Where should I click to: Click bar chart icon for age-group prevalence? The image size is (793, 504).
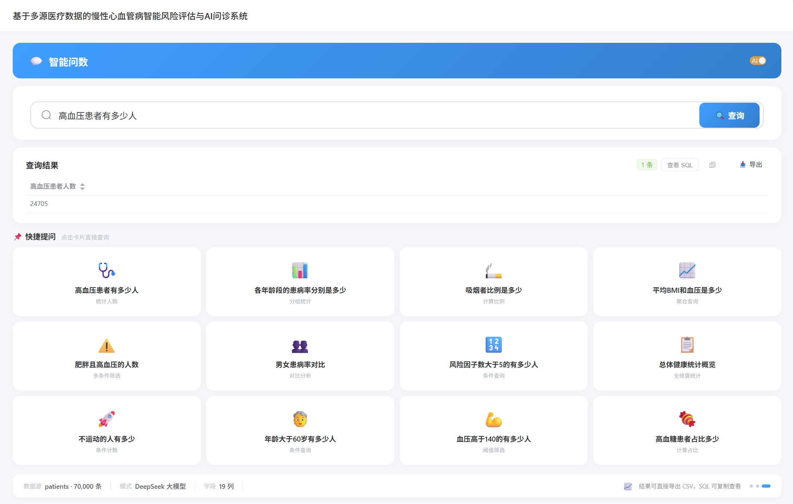(300, 270)
